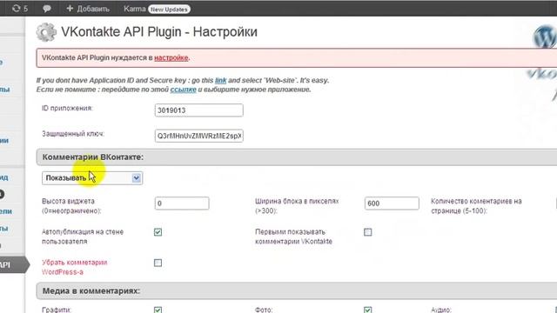Focus the Защищенный ключ input field
The width and height of the screenshot is (557, 313).
(199, 136)
